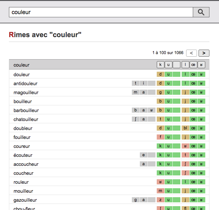Click the magnifying glass search button
Screen dimensions: 219x210
[201, 12]
